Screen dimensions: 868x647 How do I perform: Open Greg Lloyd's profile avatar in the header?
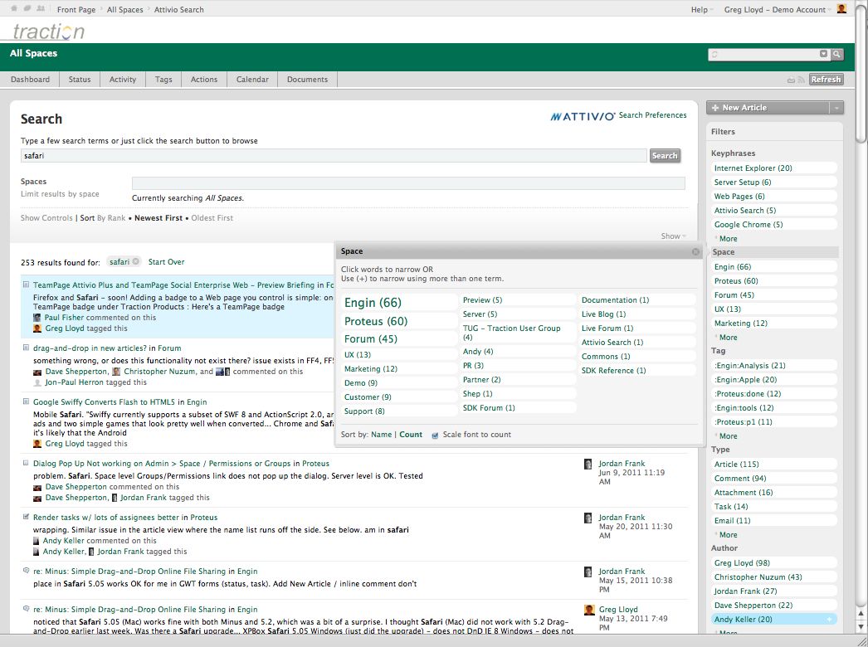[841, 9]
